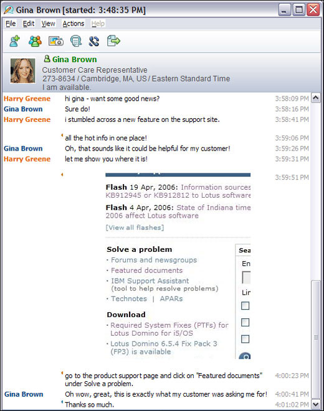
Task: Open the File menu
Action: (11, 24)
